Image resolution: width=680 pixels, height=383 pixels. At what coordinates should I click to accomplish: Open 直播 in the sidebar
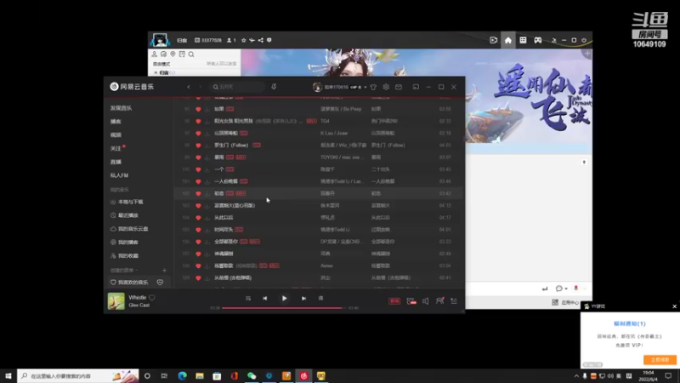[116, 162]
